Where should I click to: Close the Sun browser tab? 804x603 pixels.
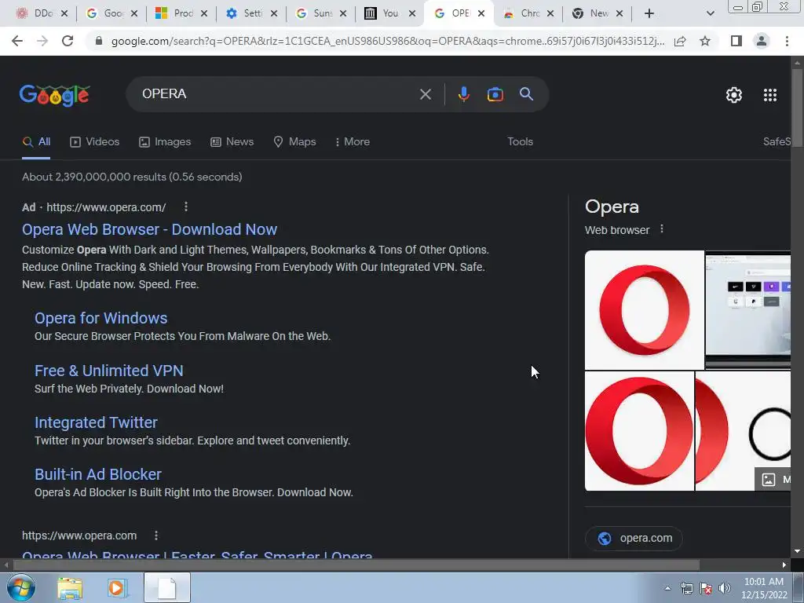tap(343, 14)
